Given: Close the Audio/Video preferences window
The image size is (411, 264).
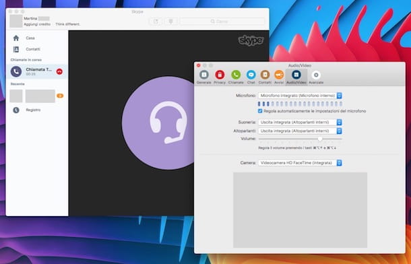Looking at the screenshot, I should [198, 65].
